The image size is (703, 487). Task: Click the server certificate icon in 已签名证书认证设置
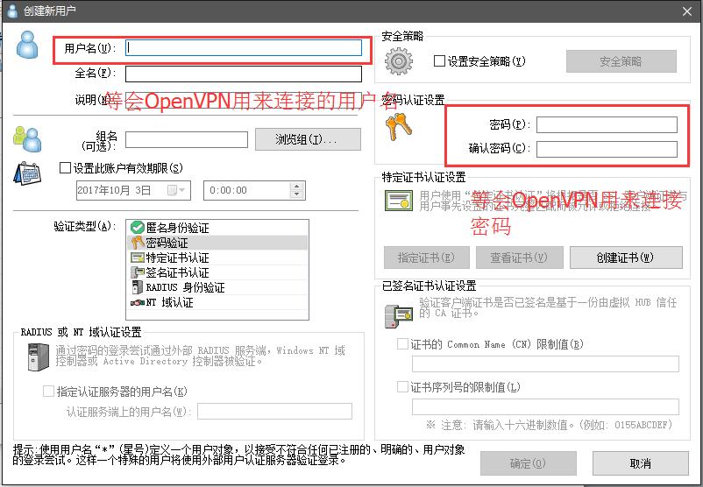tap(398, 316)
